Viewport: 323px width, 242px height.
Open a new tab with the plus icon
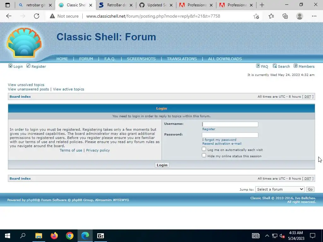pos(262,5)
